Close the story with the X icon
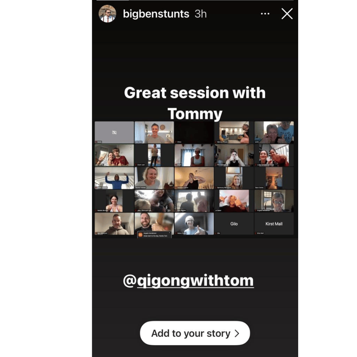 click(x=287, y=14)
